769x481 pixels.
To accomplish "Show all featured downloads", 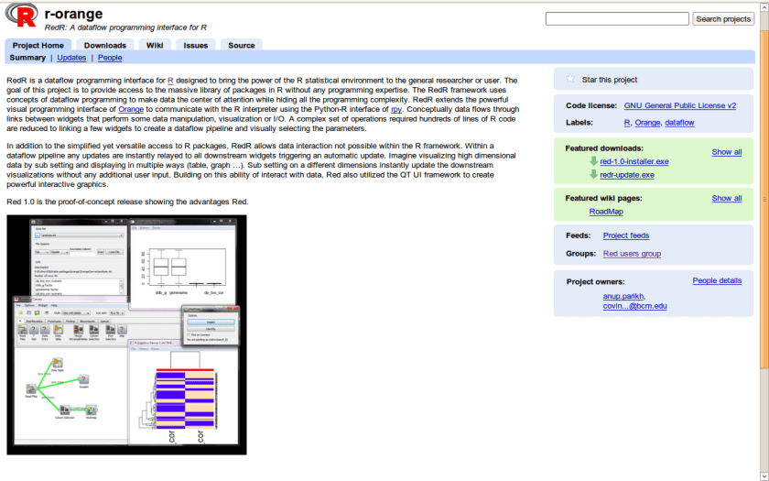I will pyautogui.click(x=726, y=152).
